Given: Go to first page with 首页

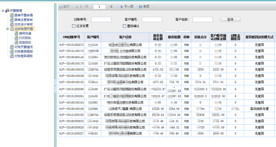Looking at the screenshot, I should (x=65, y=7).
